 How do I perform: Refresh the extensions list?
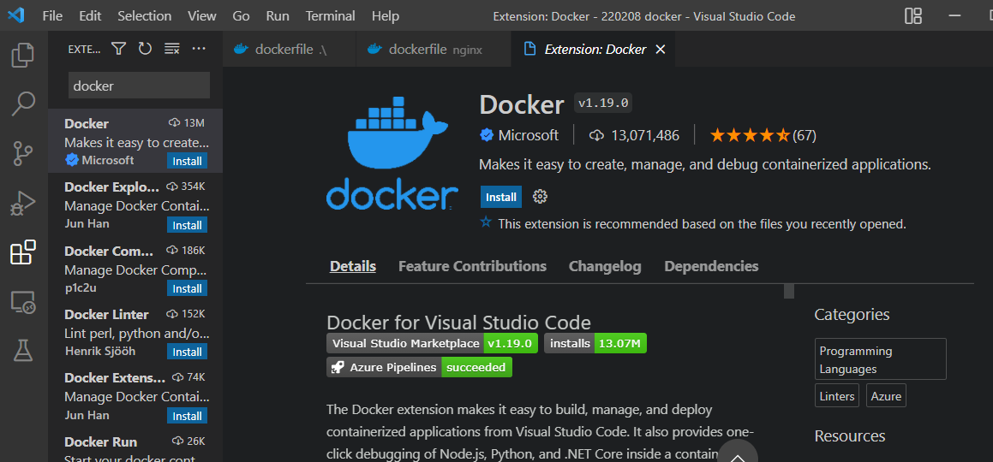point(145,49)
